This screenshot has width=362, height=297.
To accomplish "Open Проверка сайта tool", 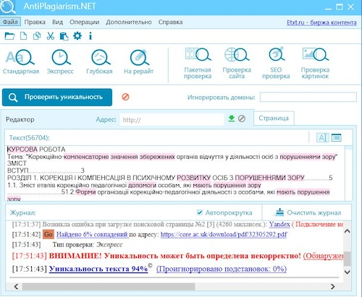I will coord(237,63).
